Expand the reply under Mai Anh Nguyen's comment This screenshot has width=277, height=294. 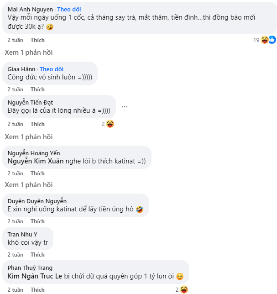pyautogui.click(x=28, y=52)
